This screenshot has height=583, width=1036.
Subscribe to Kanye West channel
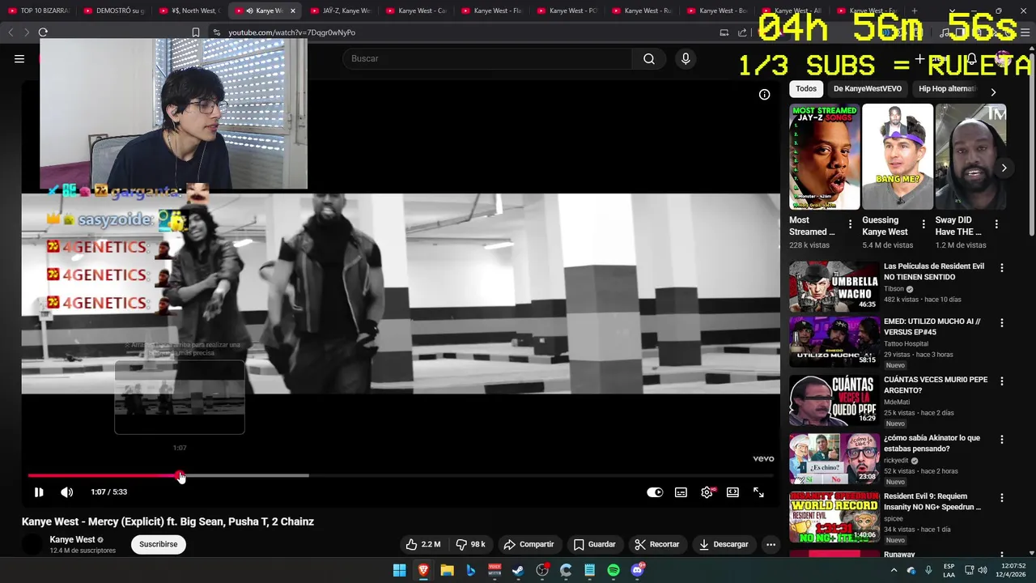coord(158,544)
